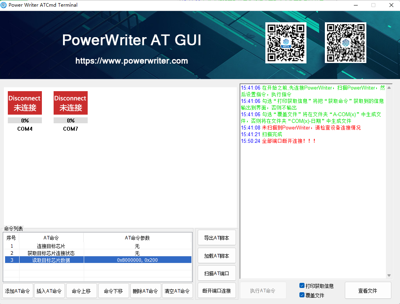The width and height of the screenshot is (400, 304).
Task: Select the 读取目标芯片数据 command row
Action: pos(98,259)
